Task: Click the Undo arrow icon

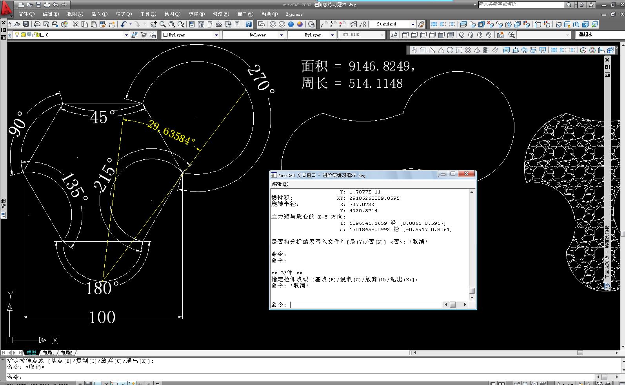Action: [x=124, y=24]
